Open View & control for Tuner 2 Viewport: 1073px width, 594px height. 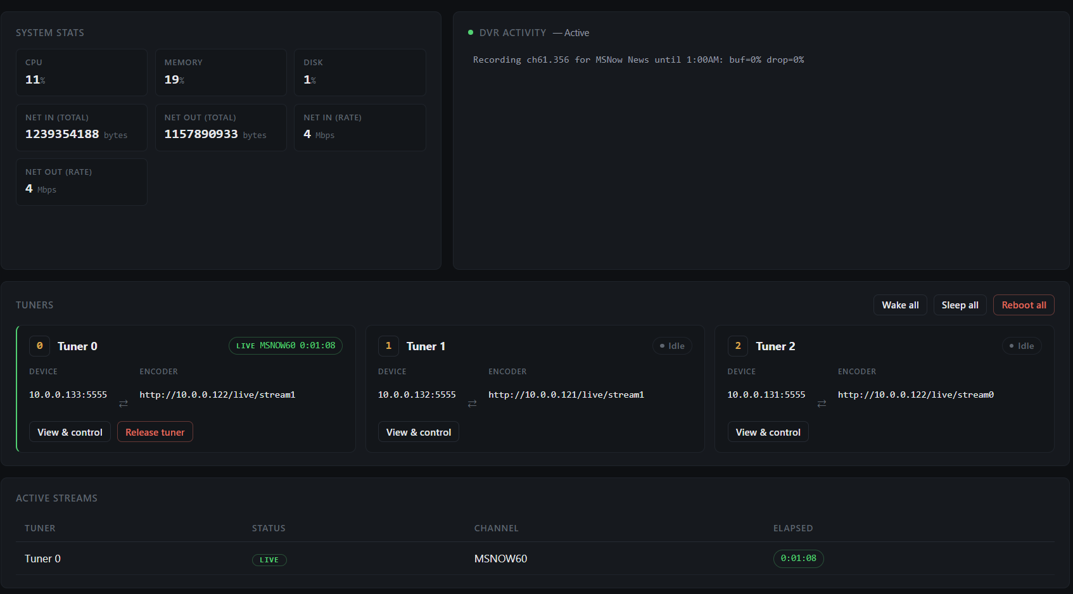pyautogui.click(x=768, y=432)
